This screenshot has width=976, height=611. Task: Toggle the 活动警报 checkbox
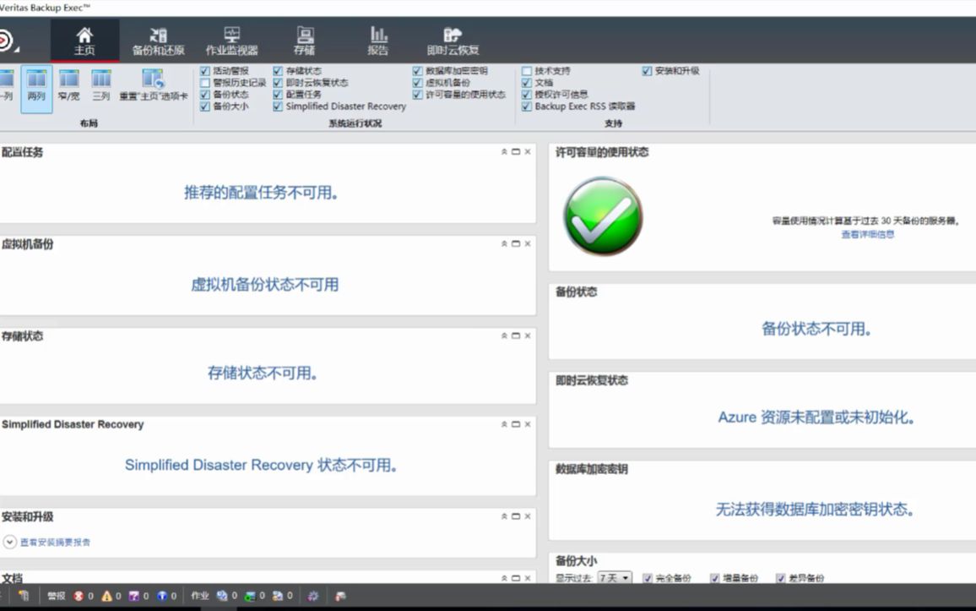pyautogui.click(x=205, y=71)
